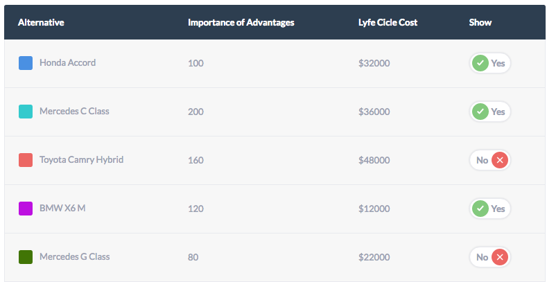
Task: Sort by the Alternative column header
Action: 41,22
